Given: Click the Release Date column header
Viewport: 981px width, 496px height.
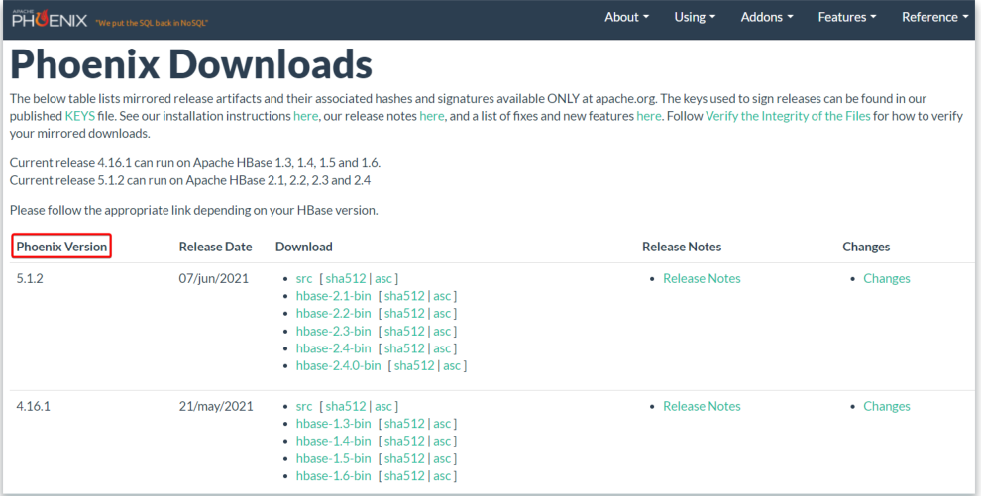Looking at the screenshot, I should point(215,247).
